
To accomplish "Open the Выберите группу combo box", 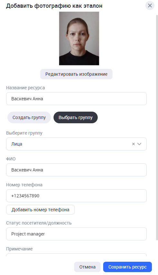I will [x=76, y=144].
